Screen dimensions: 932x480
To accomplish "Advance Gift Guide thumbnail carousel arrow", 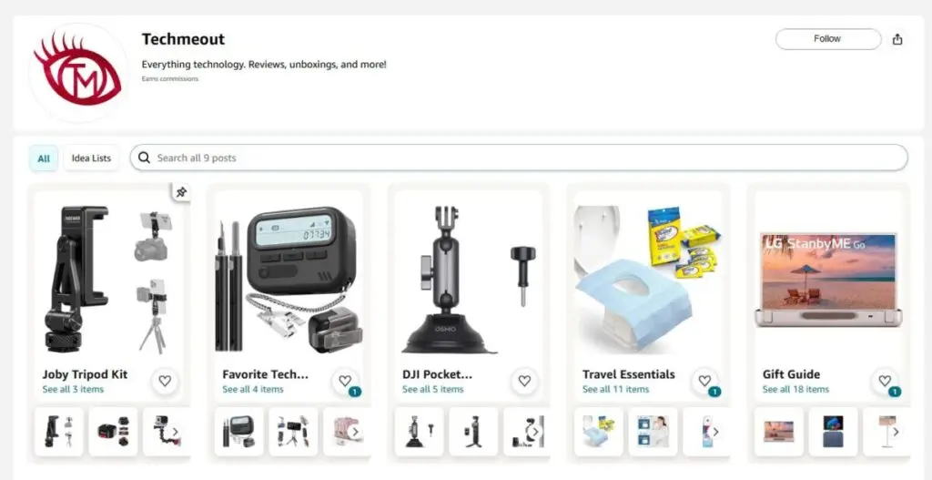I will point(896,432).
